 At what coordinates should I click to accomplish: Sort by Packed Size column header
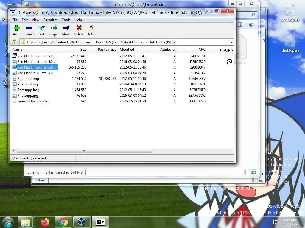103,50
